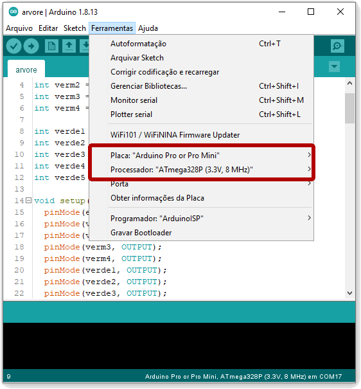The image size is (361, 389).
Task: Click the Verify checkmark toolbar icon
Action: [x=13, y=46]
